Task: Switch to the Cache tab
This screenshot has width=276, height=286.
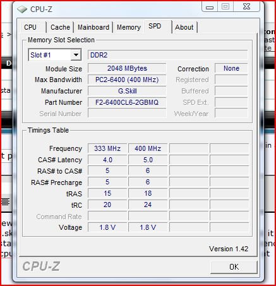Action: tap(60, 27)
